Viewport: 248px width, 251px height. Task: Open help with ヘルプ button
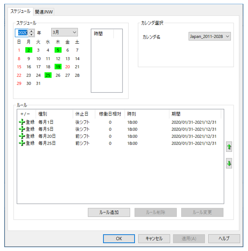224,239
